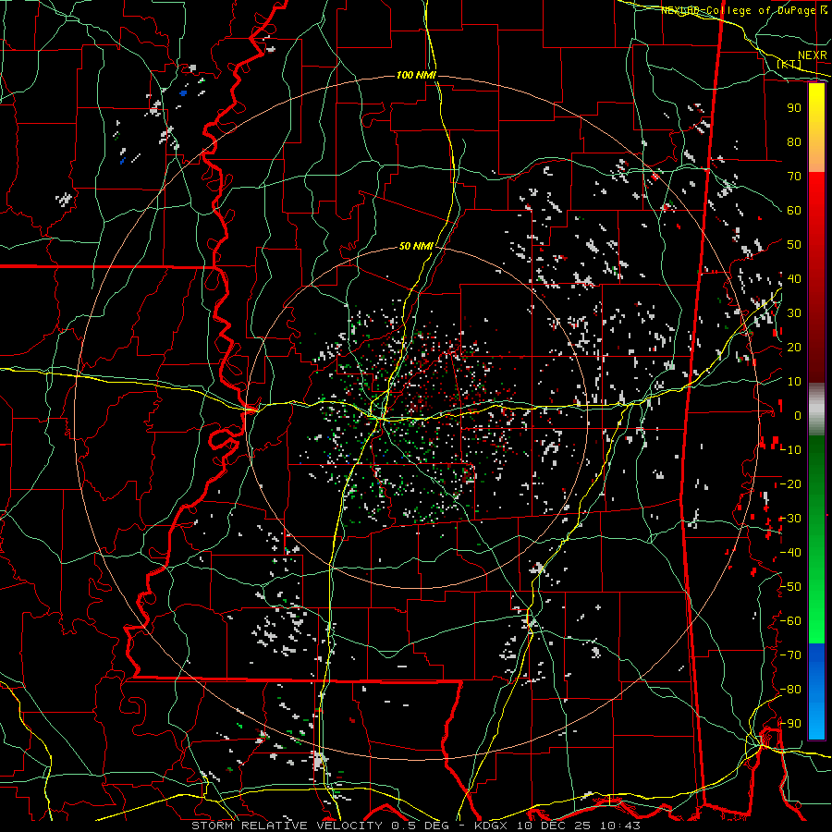This screenshot has height=832, width=832.
Task: Click the 50 label on velocity scale
Action: [x=794, y=245]
